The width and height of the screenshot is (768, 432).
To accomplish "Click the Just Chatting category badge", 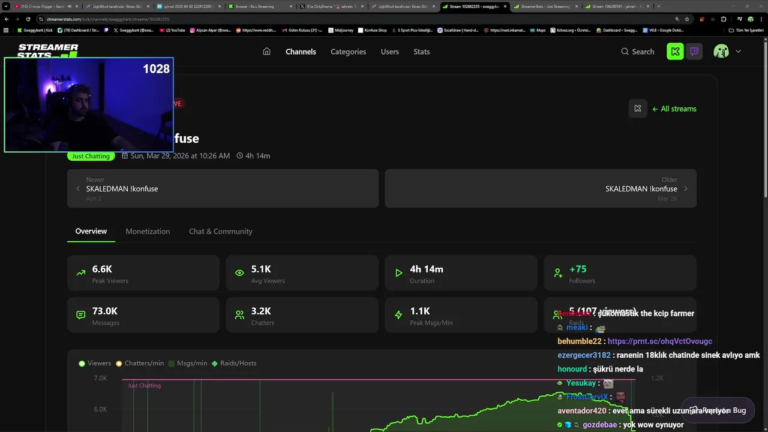I will tap(91, 156).
